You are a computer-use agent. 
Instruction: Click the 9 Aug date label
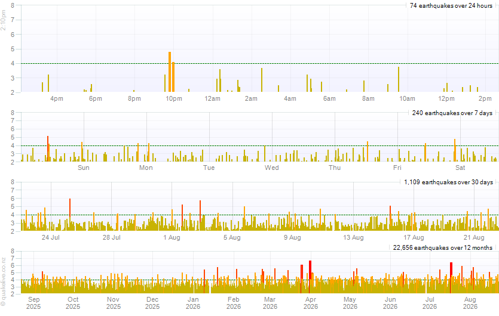pyautogui.click(x=292, y=237)
